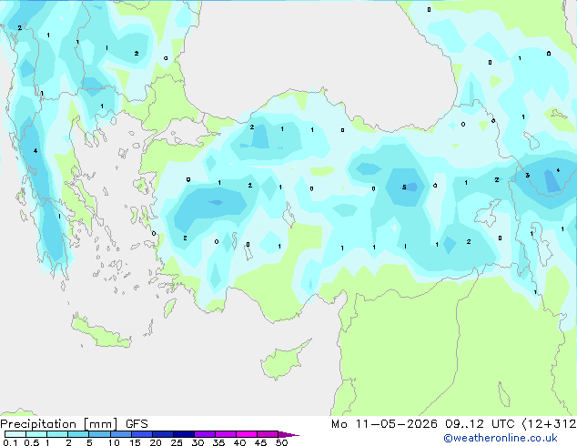
Task: Click the Mo 11-05-2026 date label
Action: 384,424
